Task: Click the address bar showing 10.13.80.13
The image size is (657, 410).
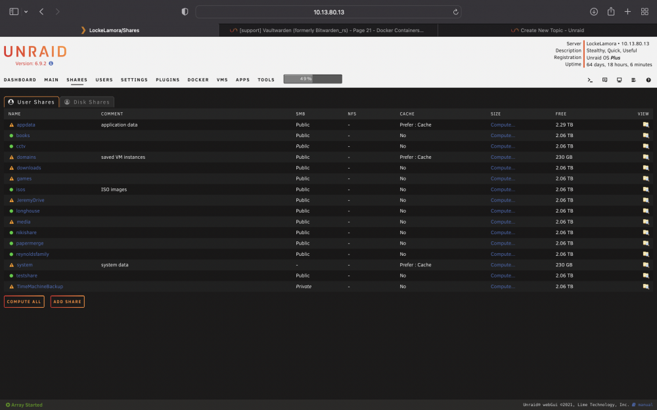Action: click(x=328, y=12)
